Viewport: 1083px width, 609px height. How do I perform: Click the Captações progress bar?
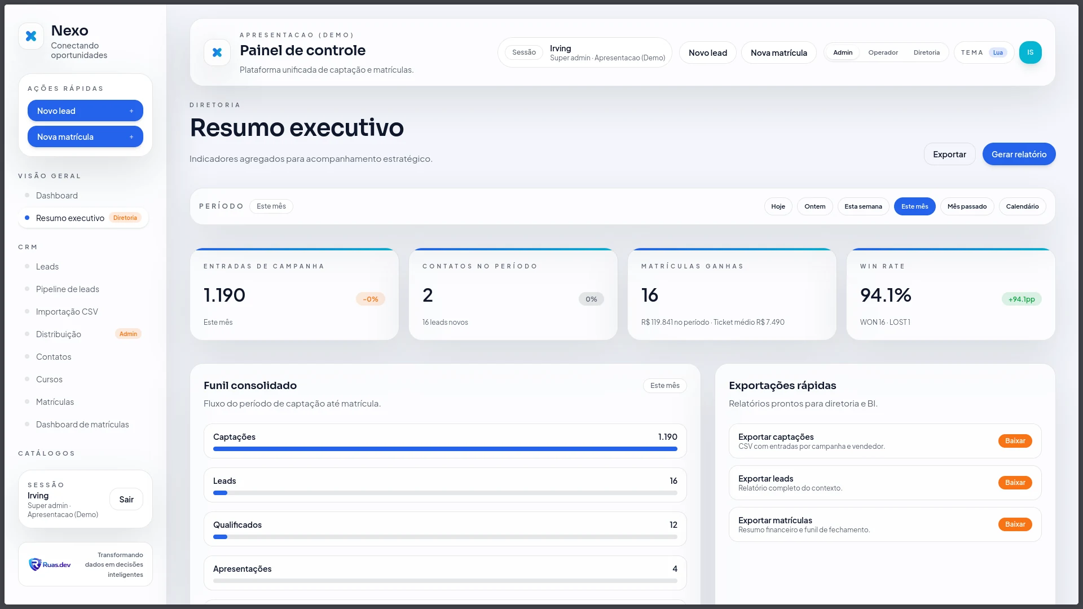(444, 449)
